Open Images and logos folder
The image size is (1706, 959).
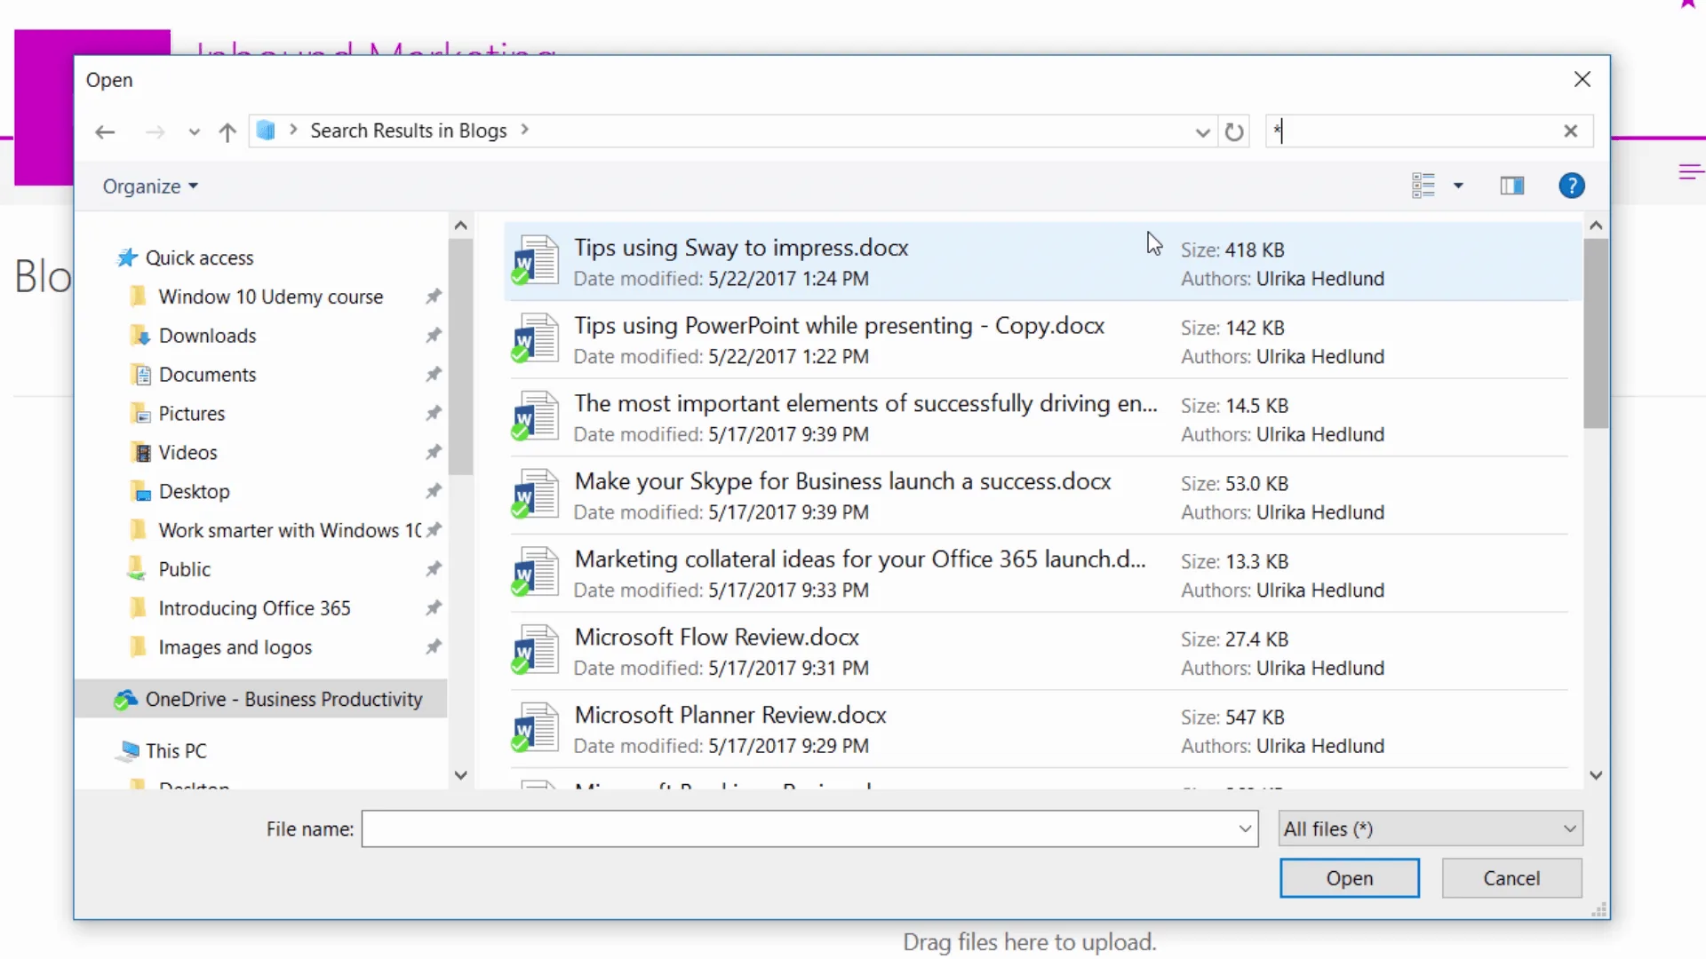point(235,647)
